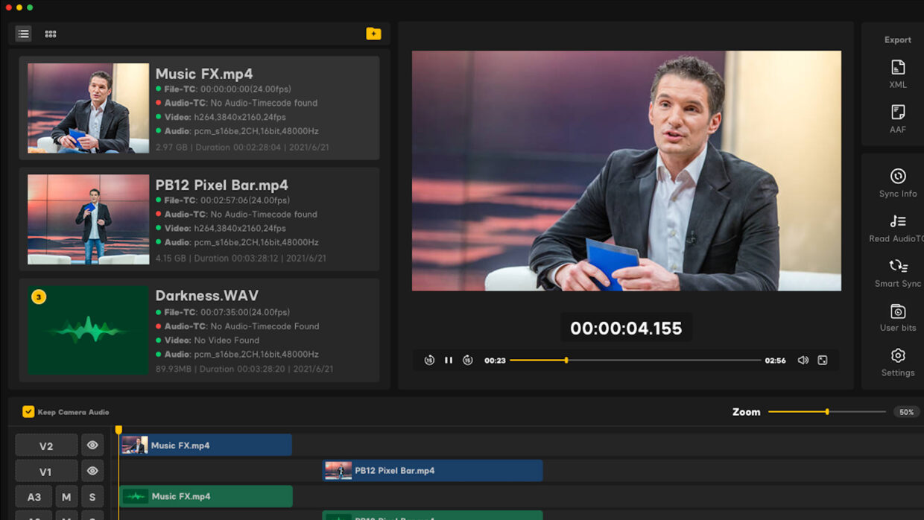Click the 00:00:04.155 timecode display
Image resolution: width=924 pixels, height=520 pixels.
pos(626,329)
